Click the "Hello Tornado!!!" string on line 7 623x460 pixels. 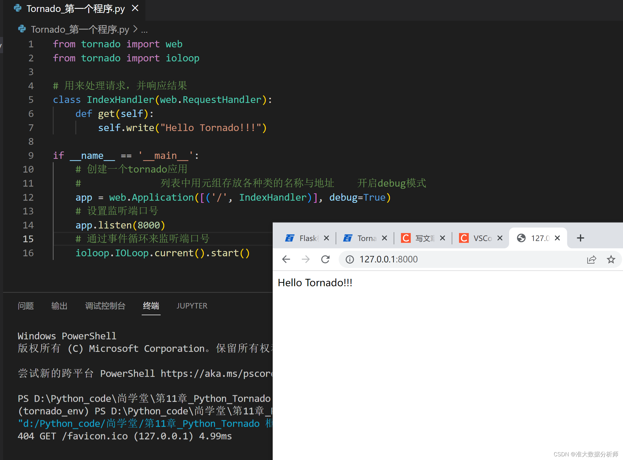coord(210,128)
